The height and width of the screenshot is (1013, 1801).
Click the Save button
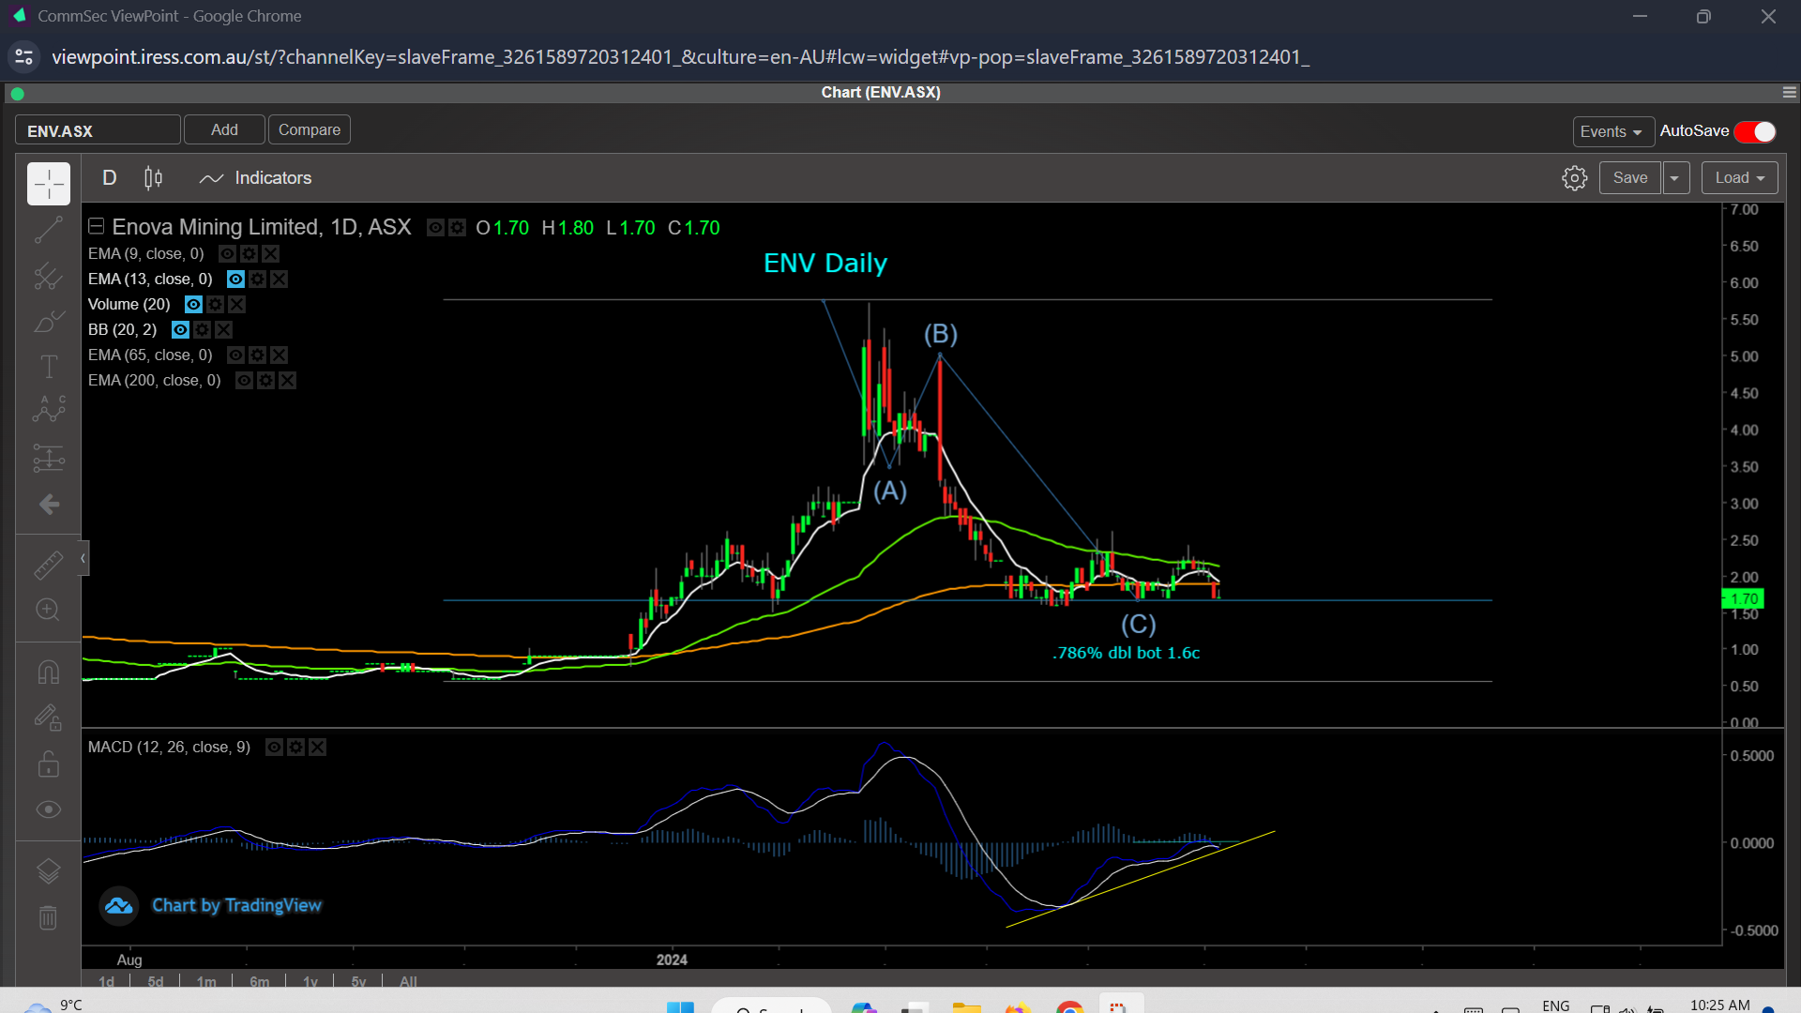click(1630, 178)
